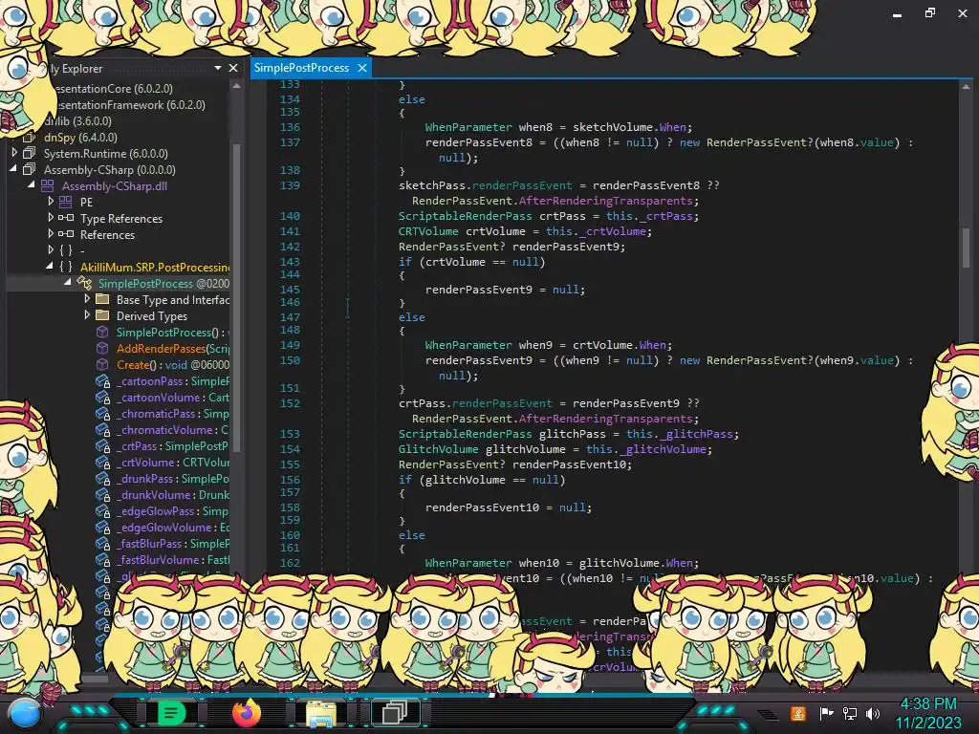Image resolution: width=979 pixels, height=734 pixels.
Task: Click the SimplePostProcess() constructor method icon
Action: pyautogui.click(x=102, y=332)
